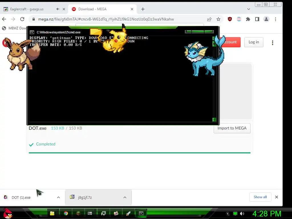Open the MEMZ Download bookmark
Viewport: 292px width, 219px height.
tap(14, 28)
